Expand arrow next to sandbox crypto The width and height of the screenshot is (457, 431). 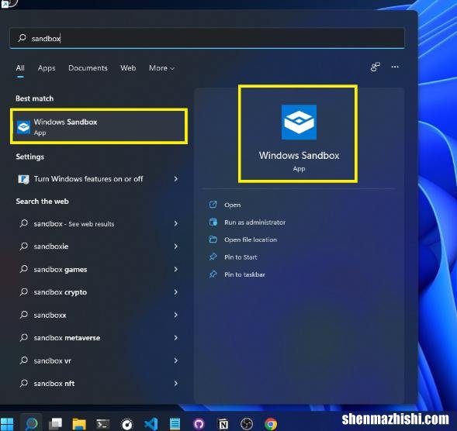(x=176, y=291)
